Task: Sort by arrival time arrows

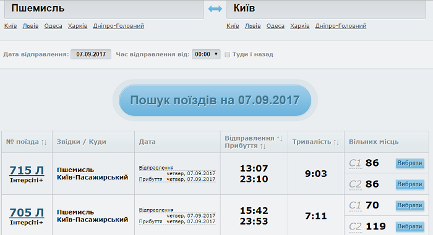Action: (x=263, y=146)
